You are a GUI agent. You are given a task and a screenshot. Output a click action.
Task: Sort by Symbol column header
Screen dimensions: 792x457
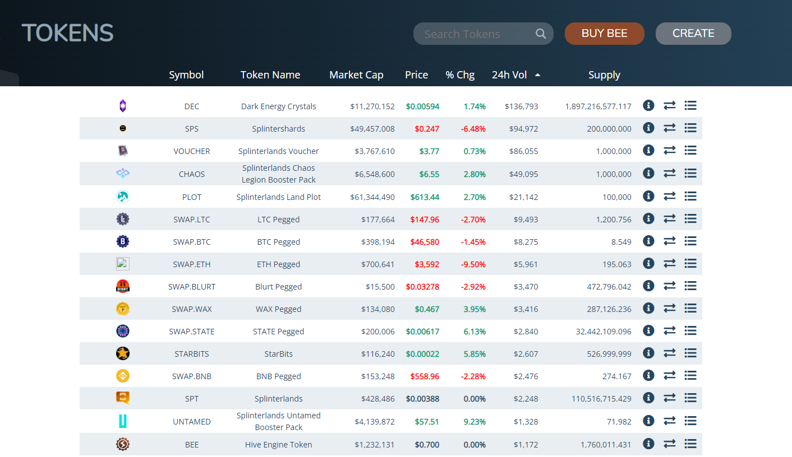point(186,75)
